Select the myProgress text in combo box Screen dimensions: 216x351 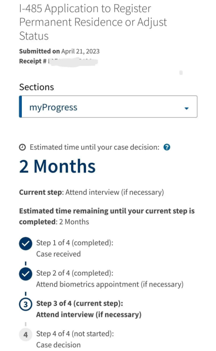point(54,107)
